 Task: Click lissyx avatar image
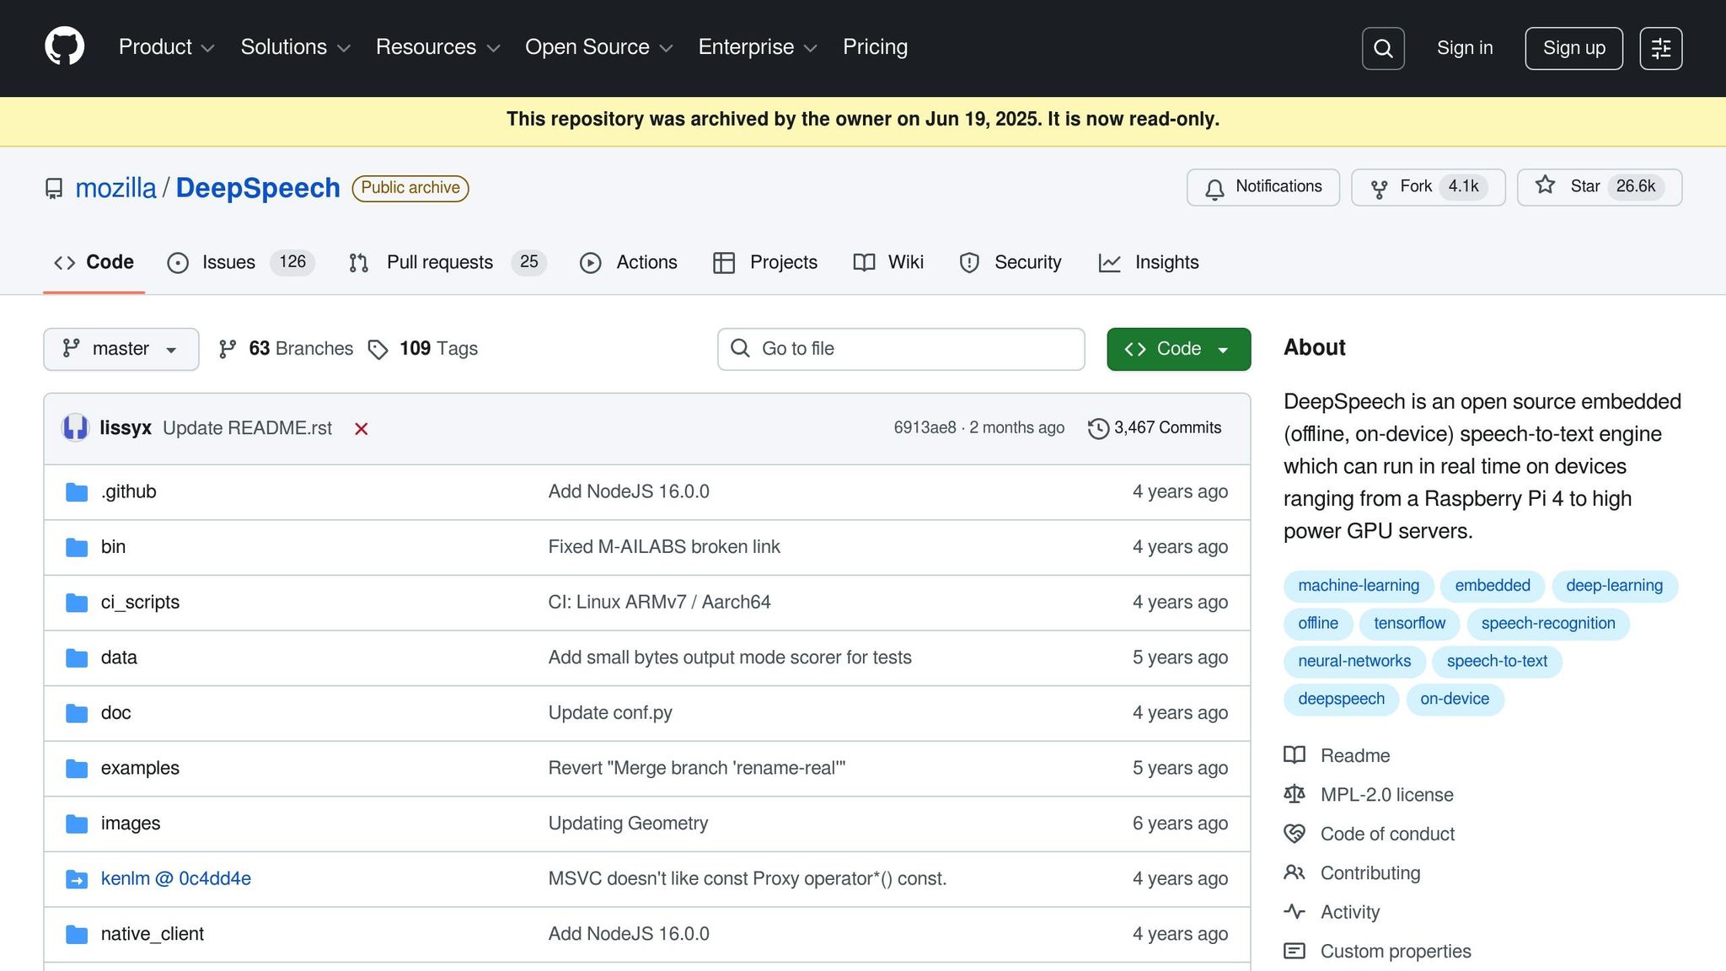coord(76,427)
